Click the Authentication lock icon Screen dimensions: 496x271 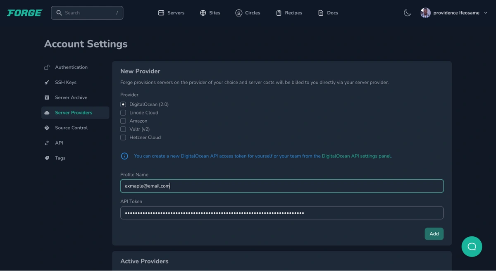pyautogui.click(x=47, y=67)
